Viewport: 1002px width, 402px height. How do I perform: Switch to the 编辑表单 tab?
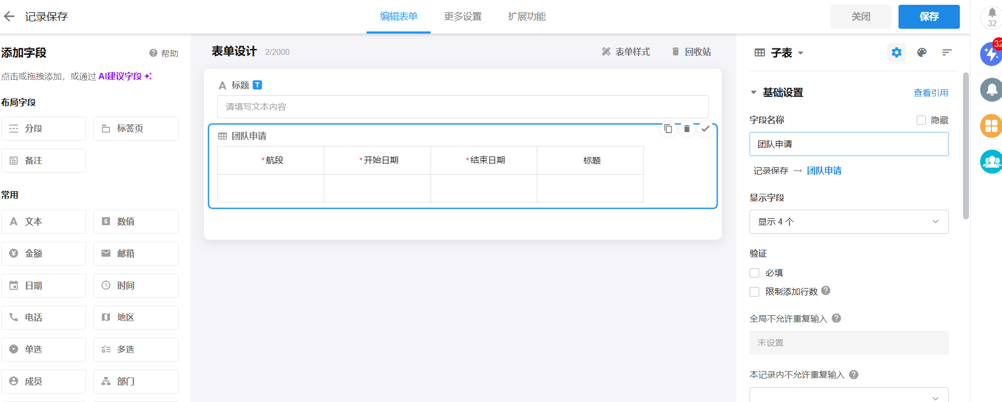tap(399, 17)
